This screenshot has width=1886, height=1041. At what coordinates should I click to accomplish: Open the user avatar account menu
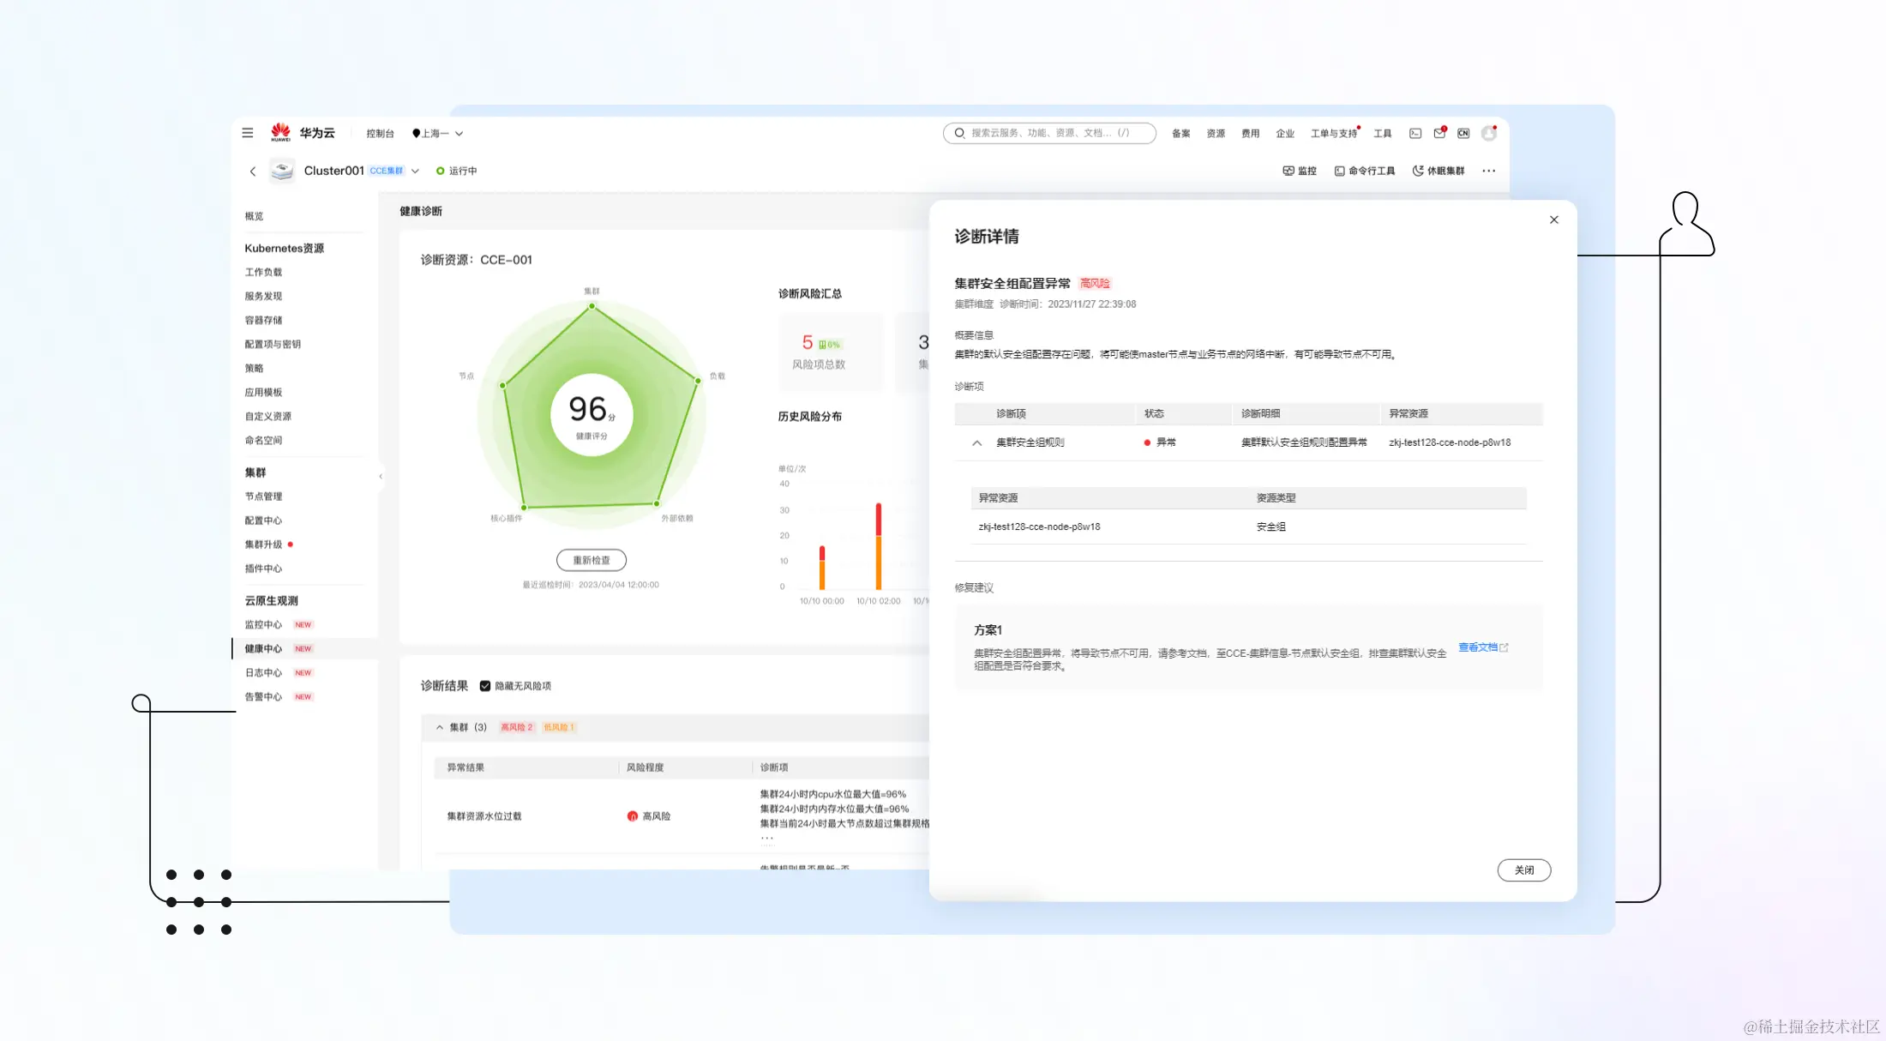point(1489,134)
